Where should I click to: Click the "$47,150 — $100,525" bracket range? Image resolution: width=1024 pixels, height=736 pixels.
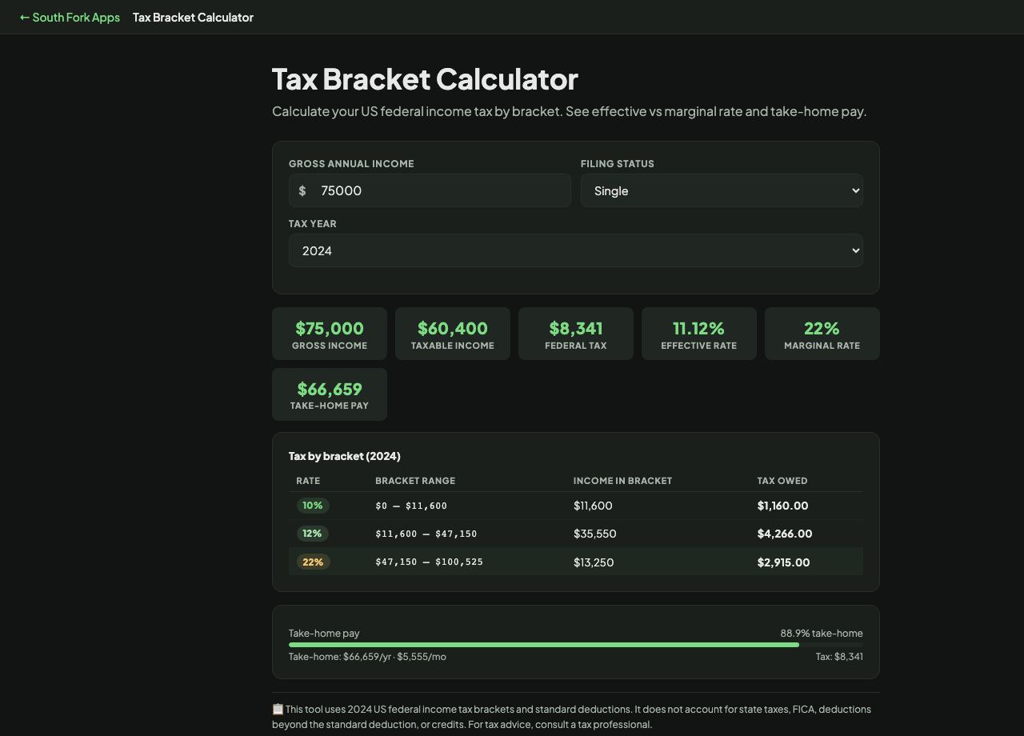(430, 562)
